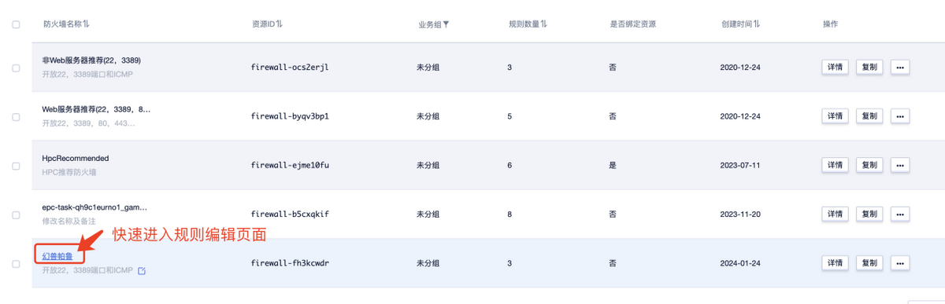Open more options for firewall-fh3kcwdr

click(x=900, y=262)
